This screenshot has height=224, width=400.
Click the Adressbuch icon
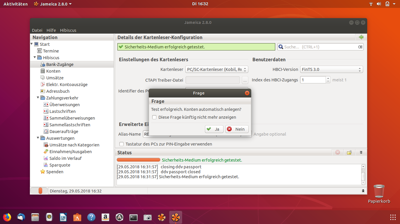pyautogui.click(x=43, y=91)
